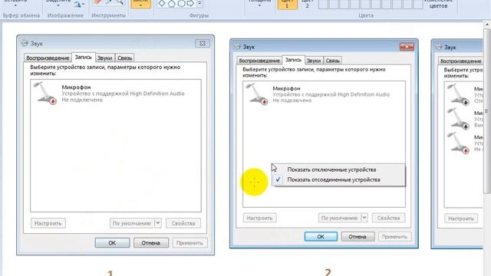Open Связь tab in left dialog

click(124, 58)
